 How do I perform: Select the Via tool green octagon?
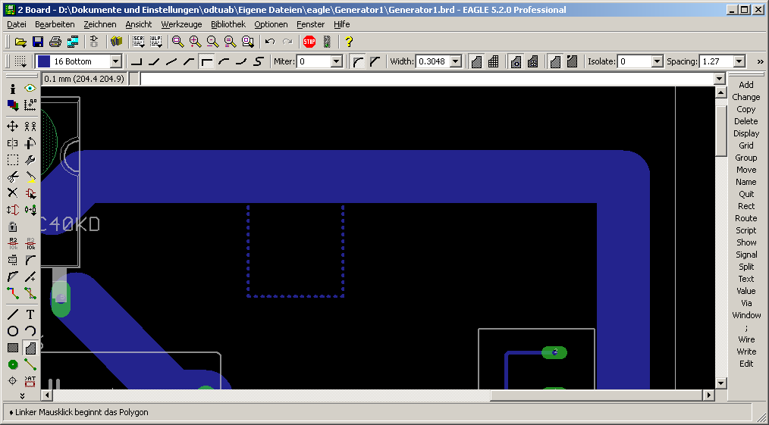point(13,364)
